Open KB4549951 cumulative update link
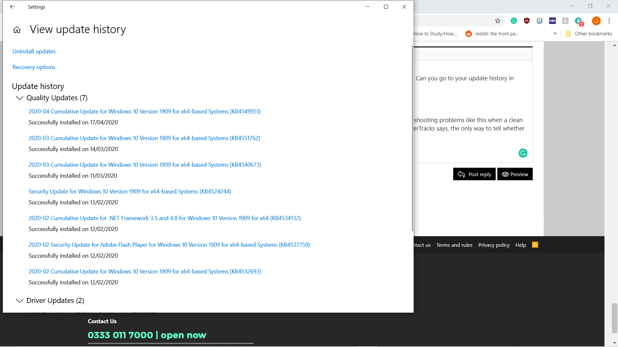This screenshot has width=618, height=347. (145, 111)
